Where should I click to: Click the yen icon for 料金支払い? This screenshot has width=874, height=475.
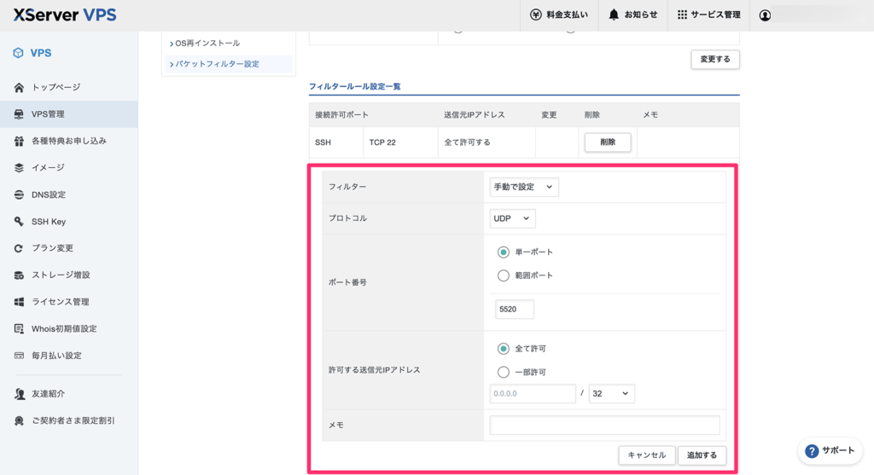coord(535,15)
